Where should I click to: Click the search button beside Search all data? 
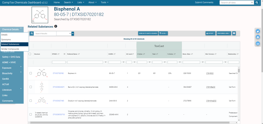[257, 2]
